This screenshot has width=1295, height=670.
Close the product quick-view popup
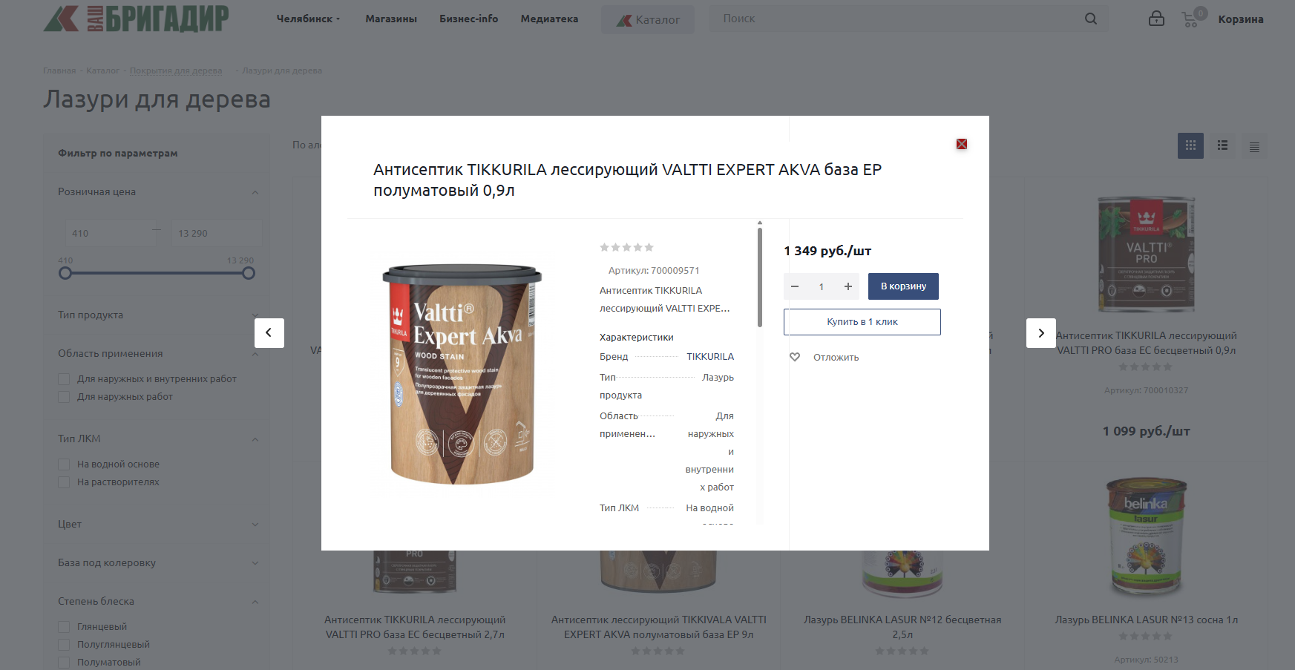[x=962, y=144]
